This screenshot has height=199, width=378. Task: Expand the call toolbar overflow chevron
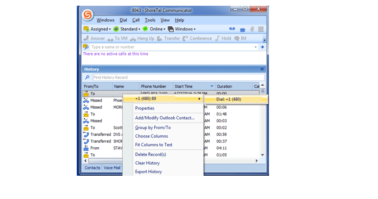[x=265, y=40]
